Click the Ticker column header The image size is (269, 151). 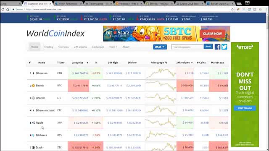[x=61, y=62]
